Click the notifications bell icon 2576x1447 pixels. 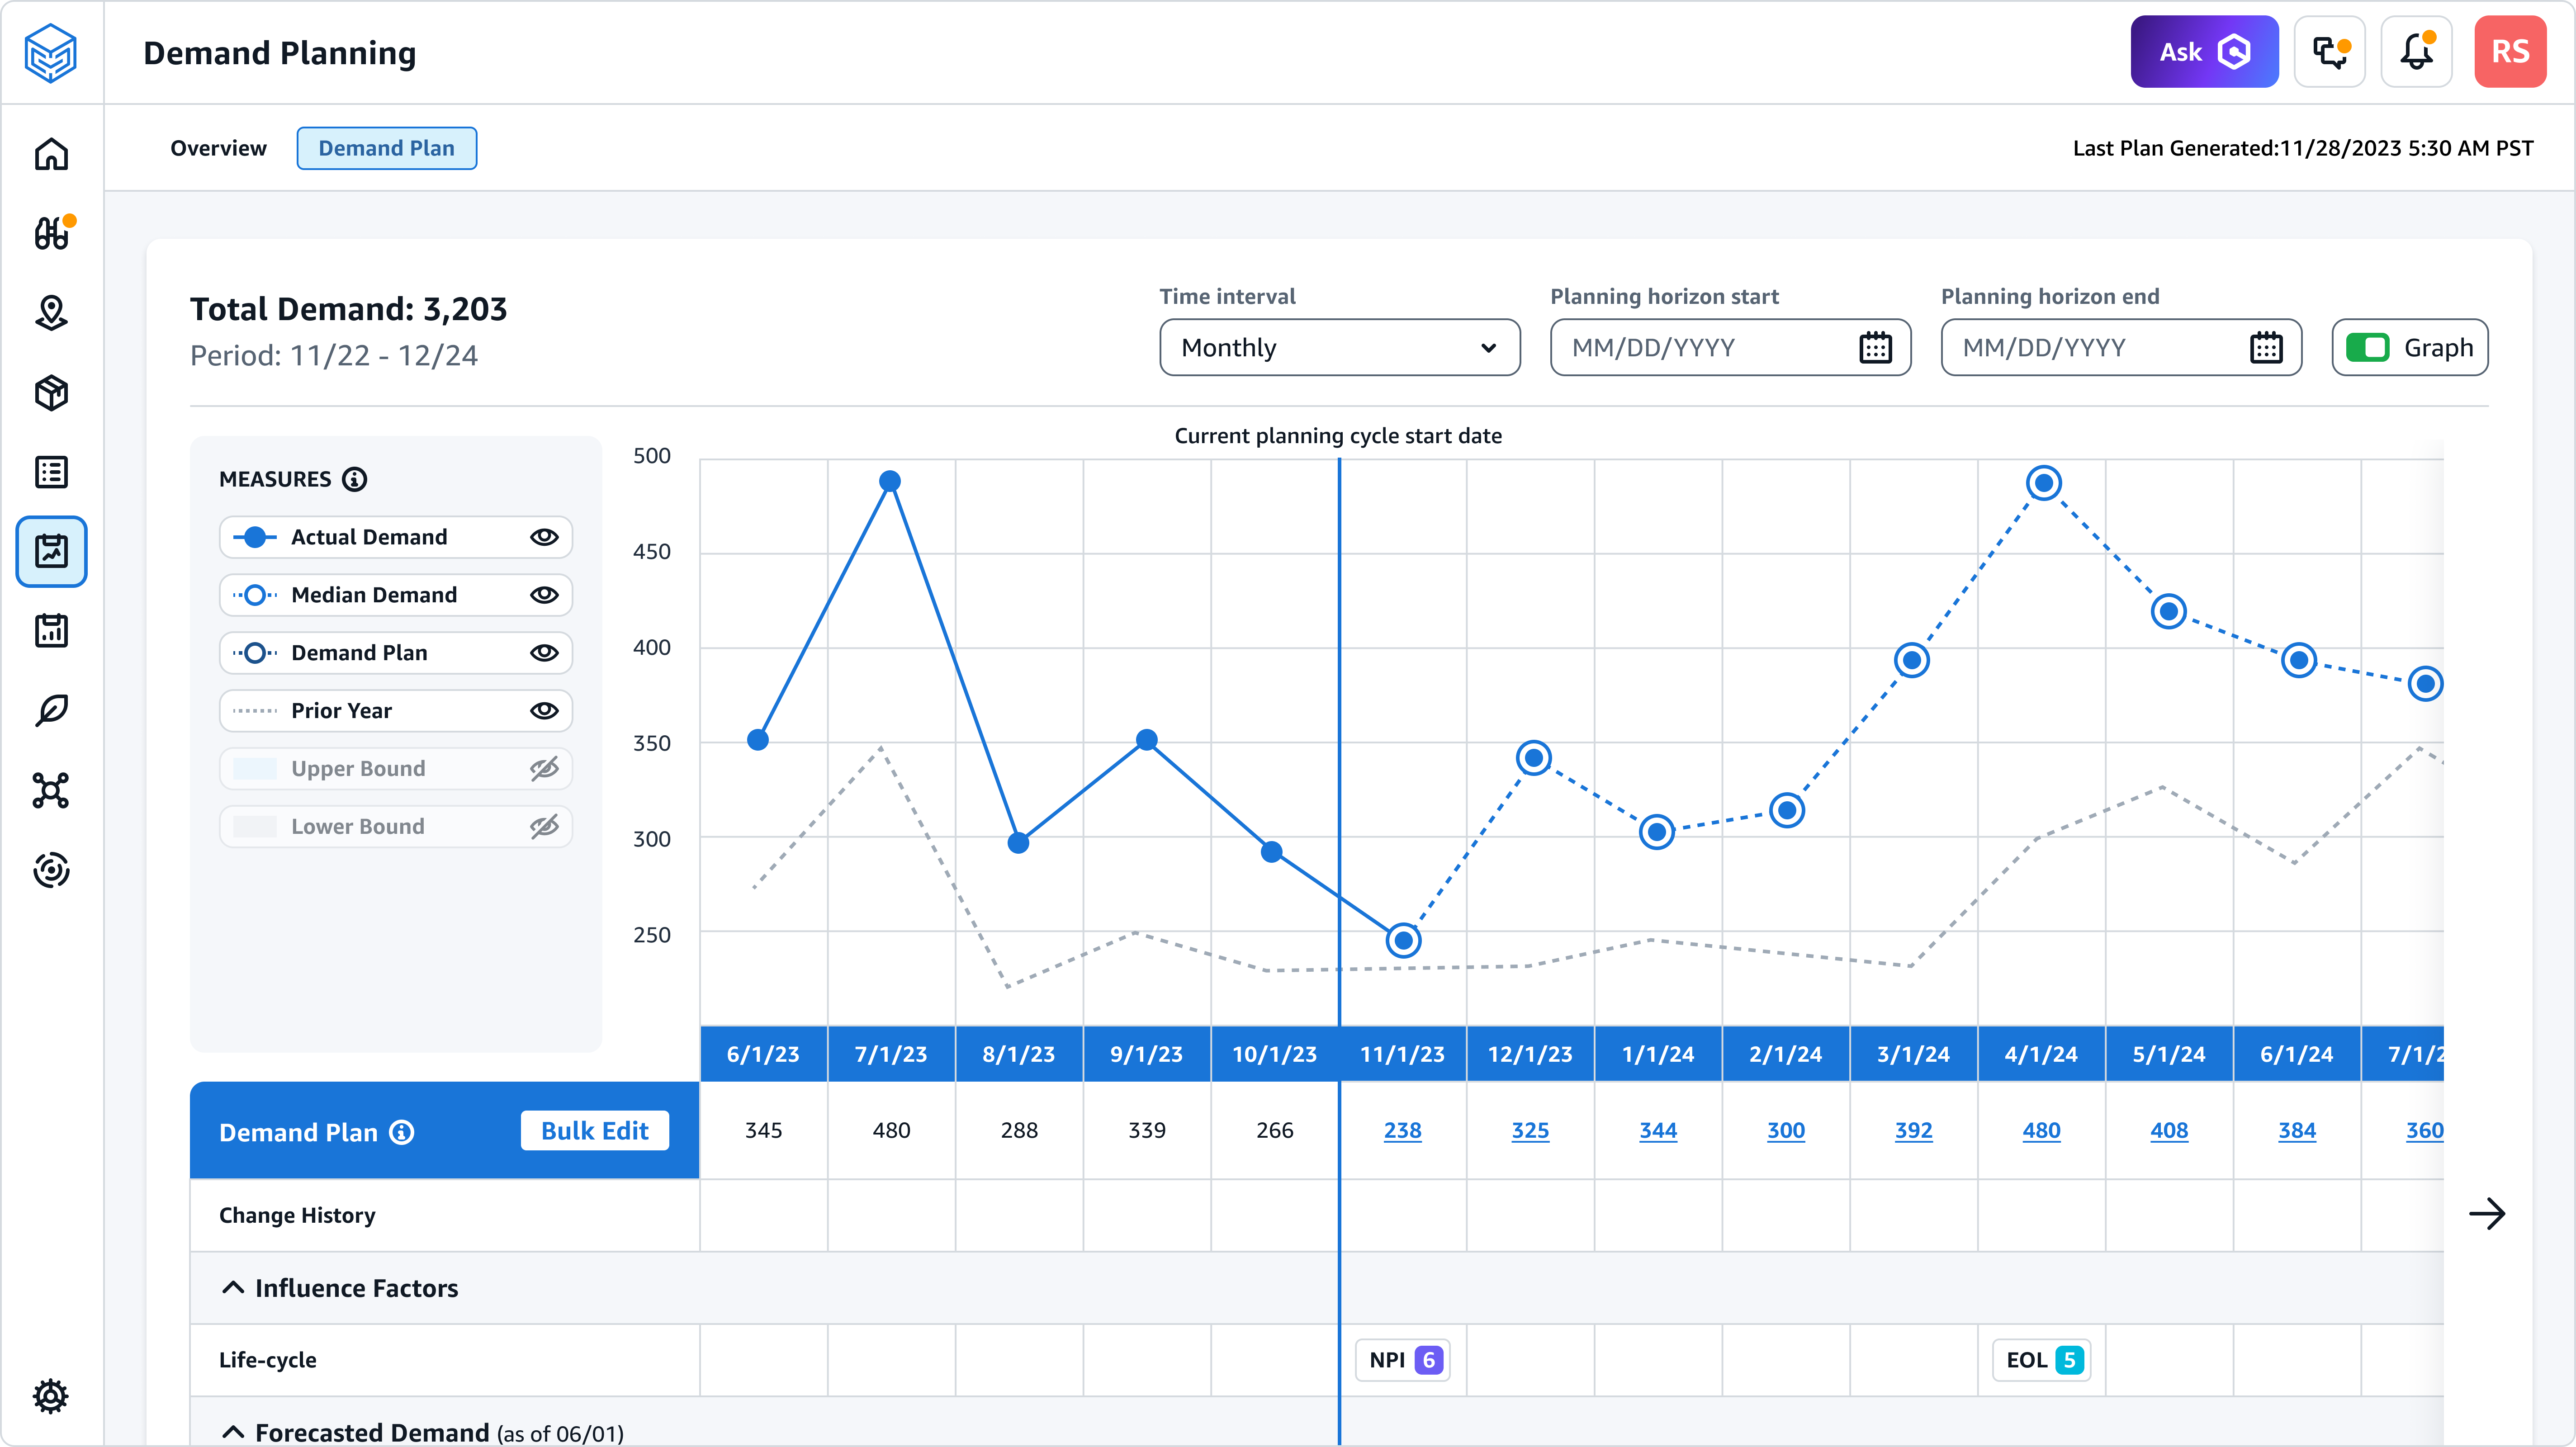[x=2416, y=51]
